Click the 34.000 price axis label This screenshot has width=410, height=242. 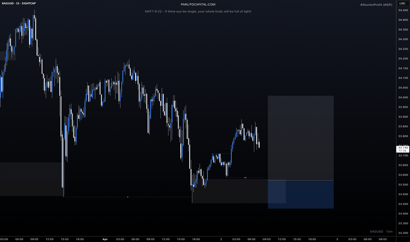(403, 97)
